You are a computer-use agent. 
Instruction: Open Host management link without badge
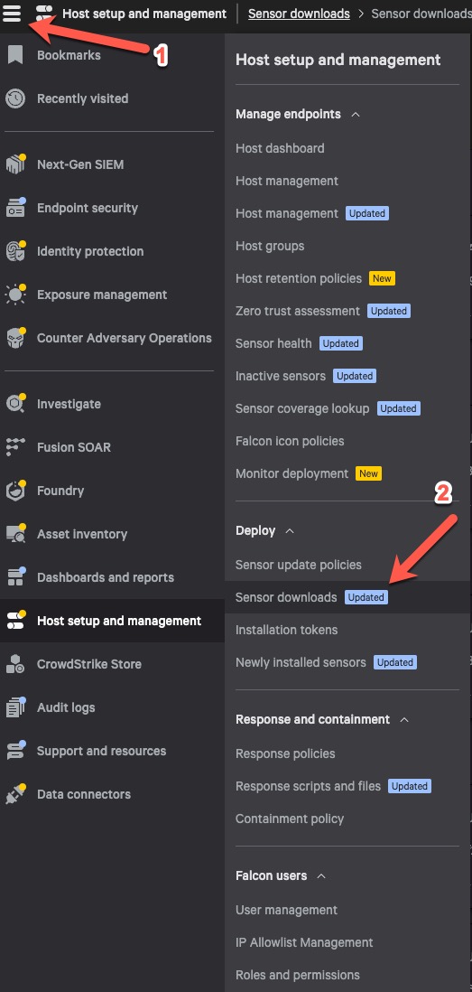pyautogui.click(x=287, y=181)
